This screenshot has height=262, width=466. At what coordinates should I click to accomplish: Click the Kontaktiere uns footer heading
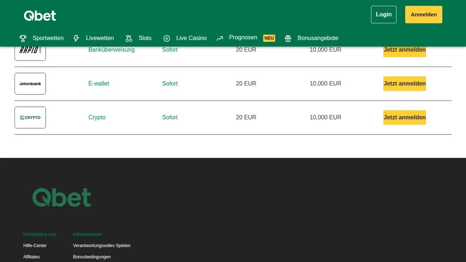click(x=40, y=234)
